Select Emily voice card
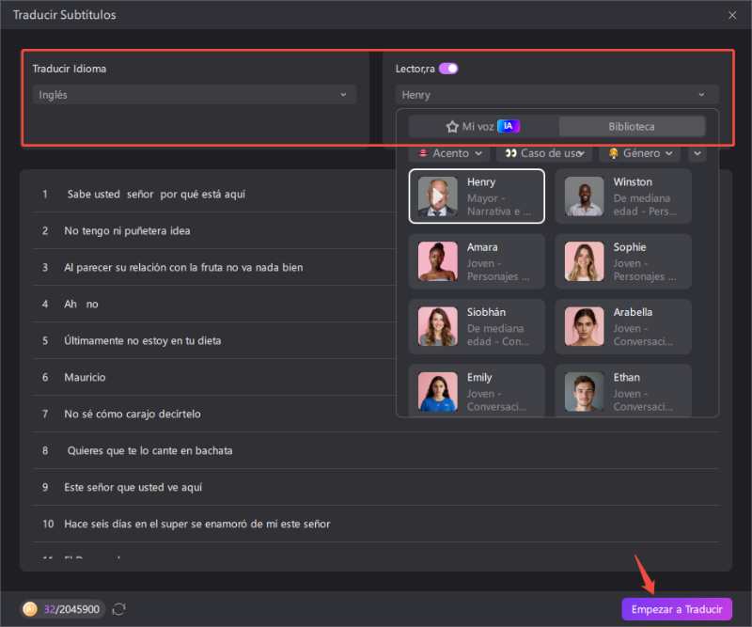Image resolution: width=752 pixels, height=627 pixels. pos(477,391)
